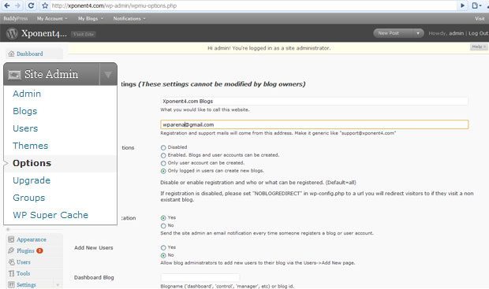
Task: Select Only user account can be created
Action: pos(163,163)
